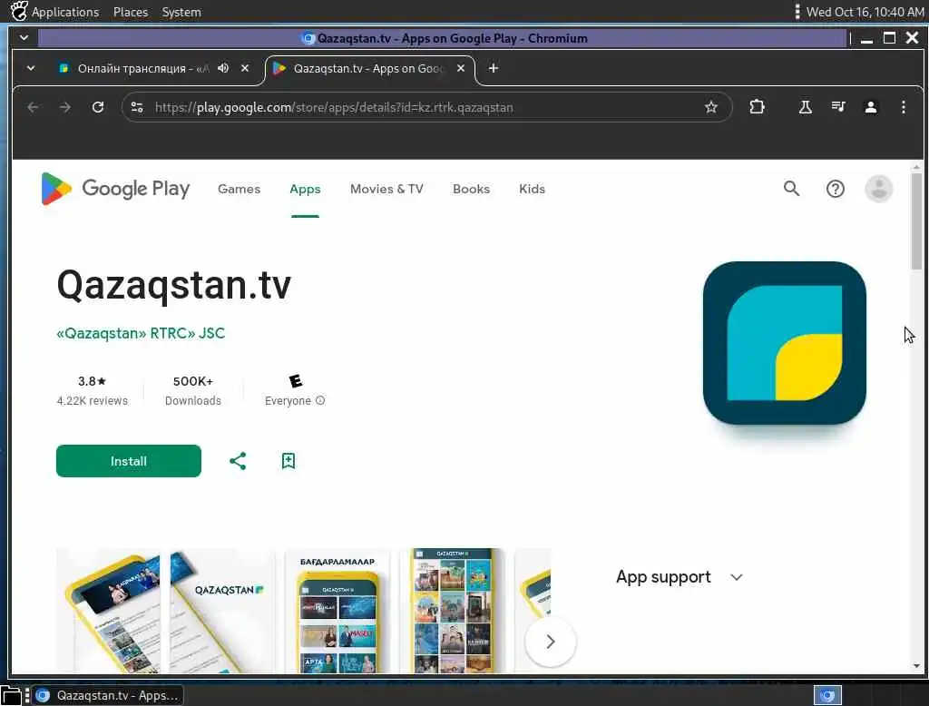929x706 pixels.
Task: Open the Help center icon
Action: (x=836, y=189)
